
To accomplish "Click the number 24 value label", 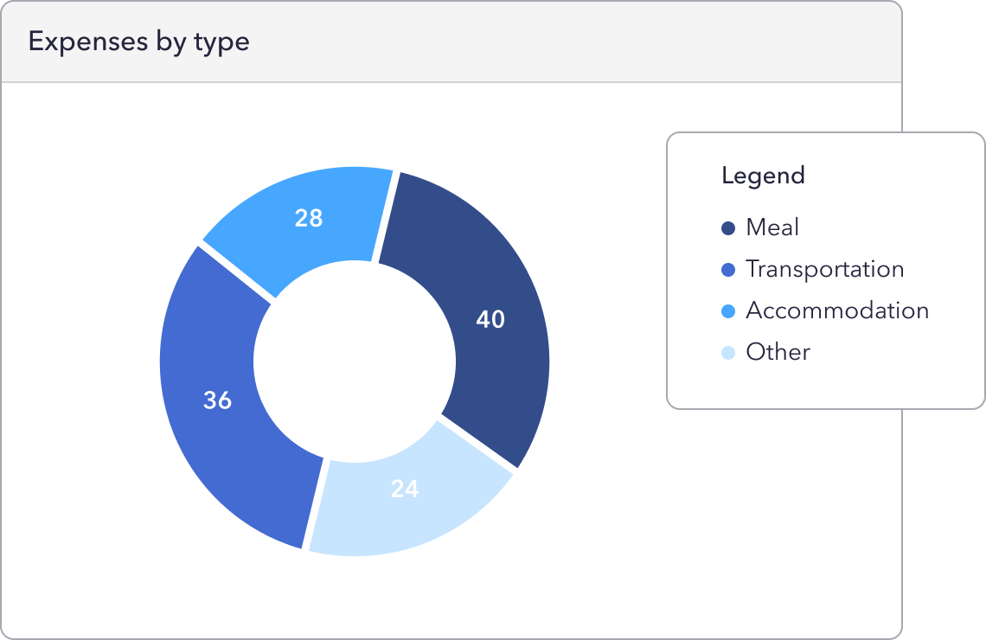I will [404, 490].
